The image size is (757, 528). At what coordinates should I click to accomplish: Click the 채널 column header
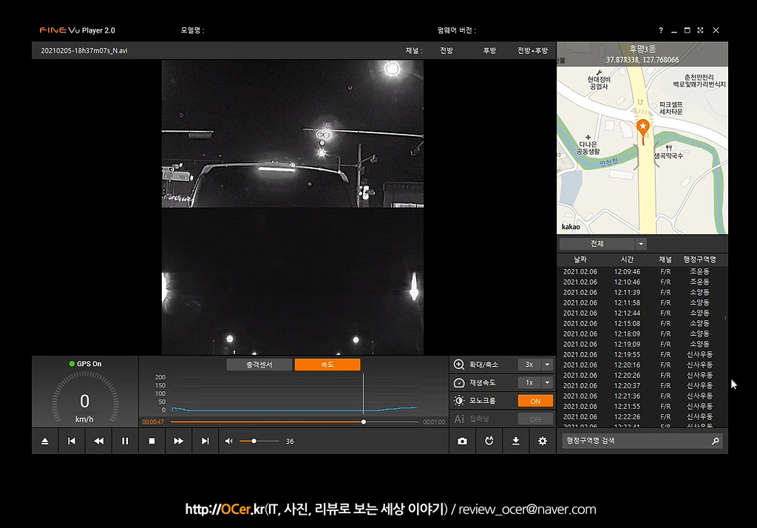pos(665,260)
